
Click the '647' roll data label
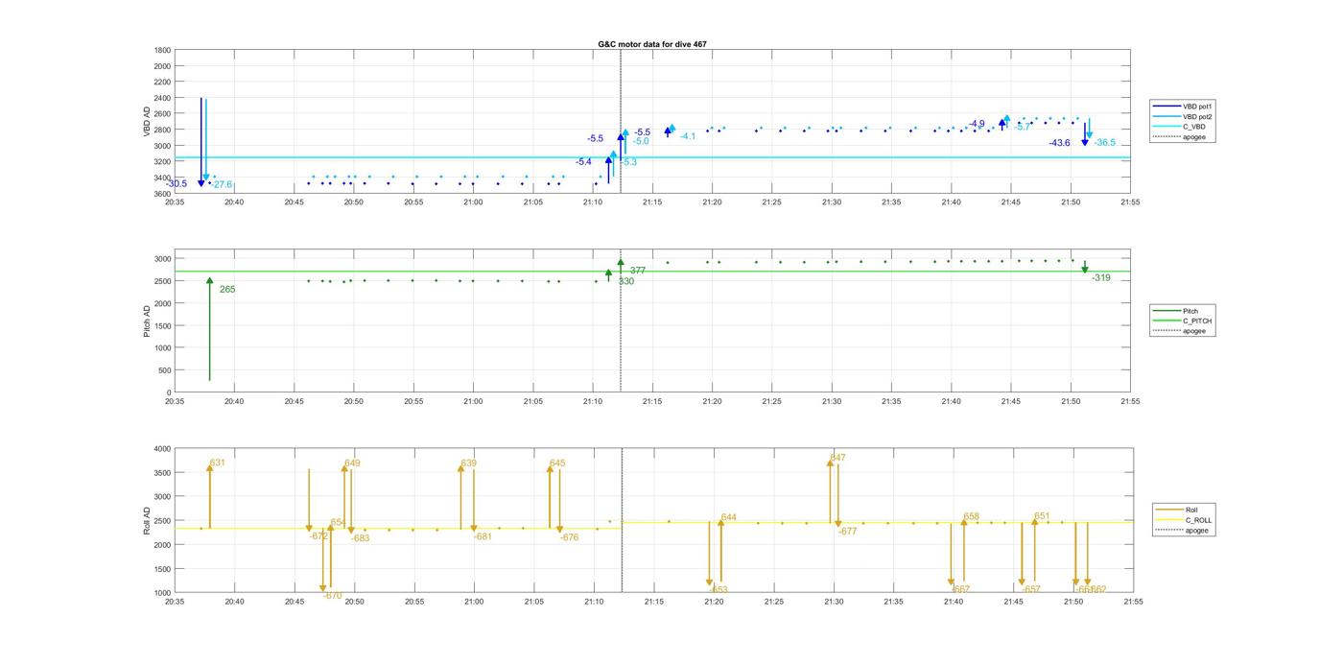(837, 458)
